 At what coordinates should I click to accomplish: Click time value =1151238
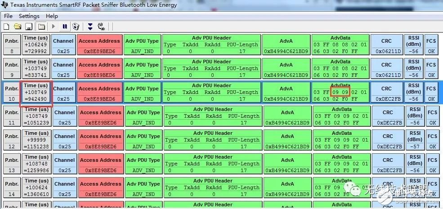37,147
